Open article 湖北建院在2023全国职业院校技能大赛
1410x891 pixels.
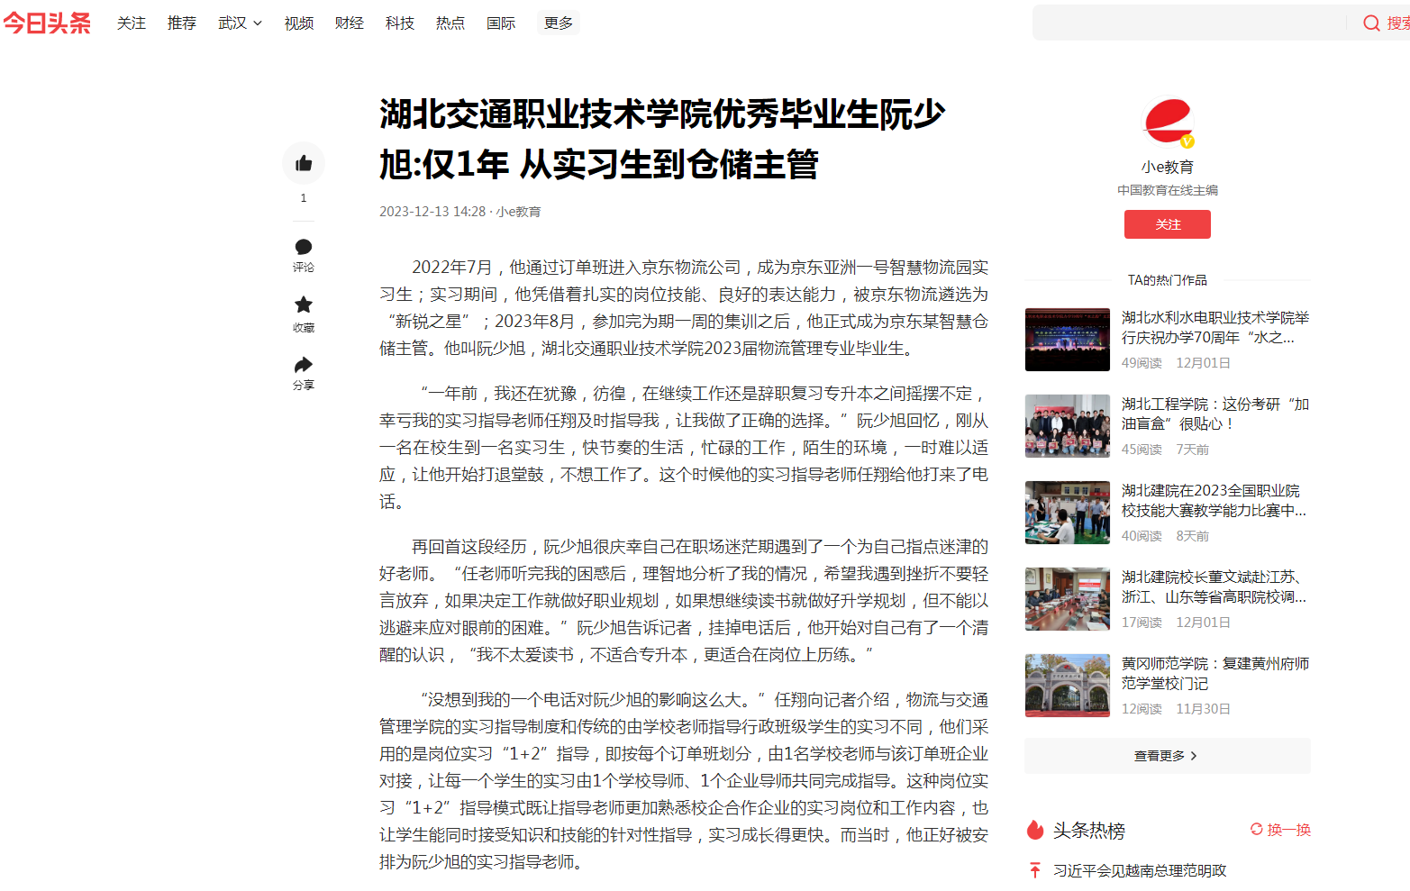1215,500
